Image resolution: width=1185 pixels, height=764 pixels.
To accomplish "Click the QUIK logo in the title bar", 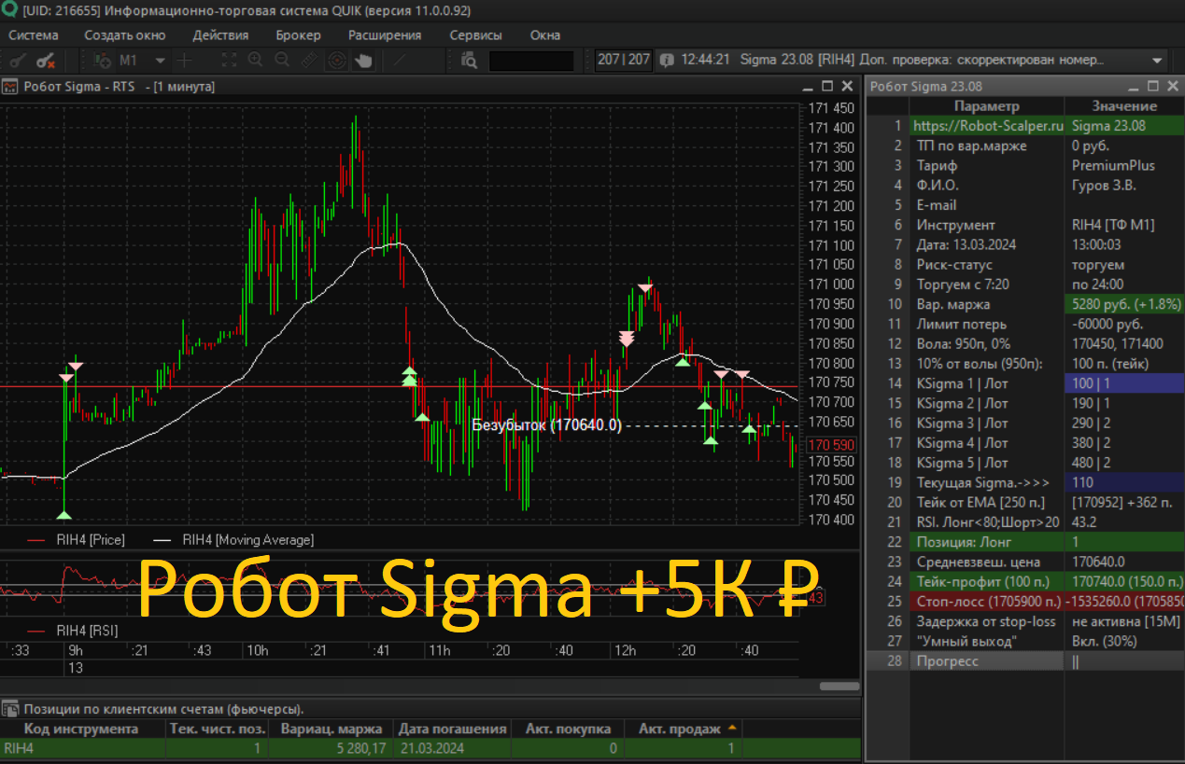I will pos(9,11).
